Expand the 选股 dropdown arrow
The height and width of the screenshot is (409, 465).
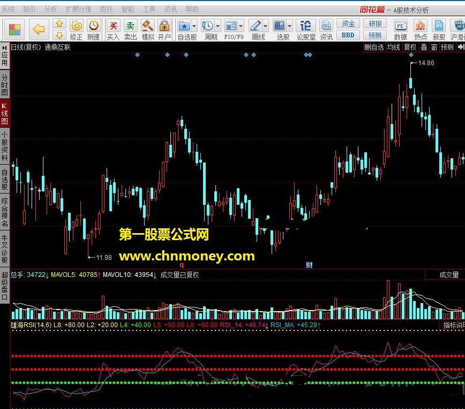pyautogui.click(x=289, y=26)
